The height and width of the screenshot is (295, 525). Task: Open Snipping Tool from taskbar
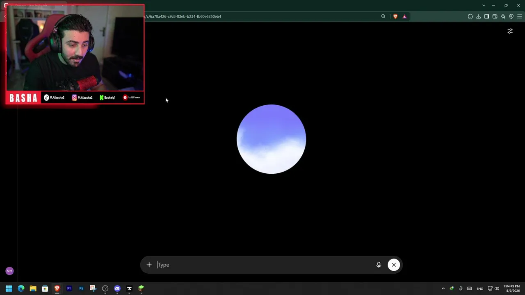[x=93, y=288]
